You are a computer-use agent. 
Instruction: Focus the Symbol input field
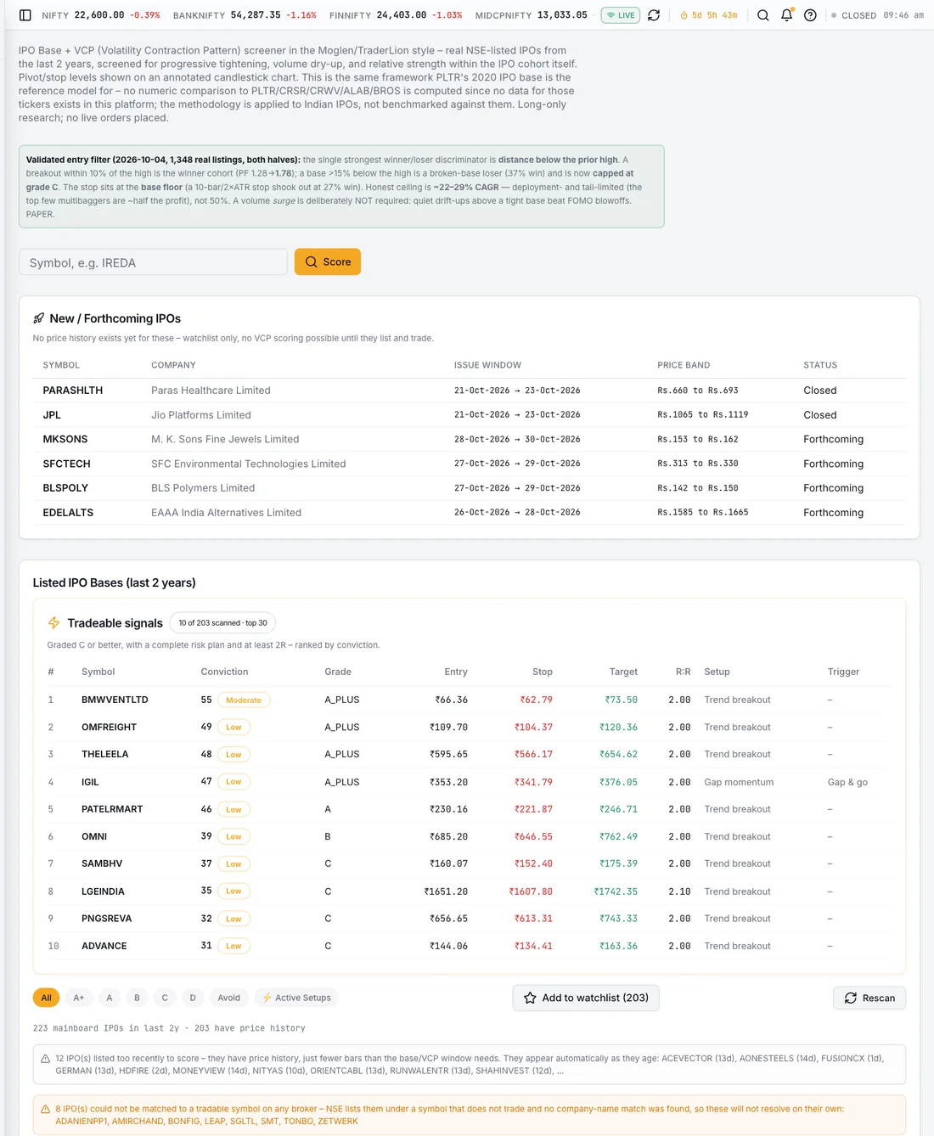pyautogui.click(x=153, y=262)
